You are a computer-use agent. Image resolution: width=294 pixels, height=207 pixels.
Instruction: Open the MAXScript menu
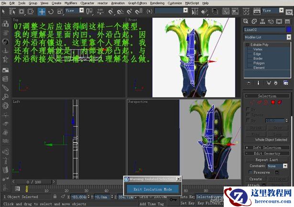tap(192, 3)
